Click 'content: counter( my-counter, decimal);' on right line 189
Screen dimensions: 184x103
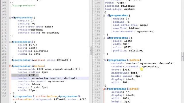click(143, 63)
